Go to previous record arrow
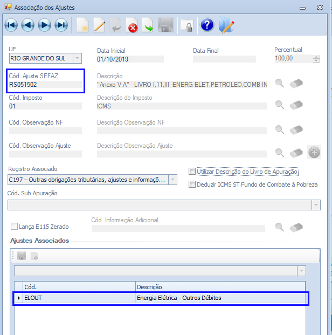Viewport: 332px width, 335px height. tap(27, 25)
